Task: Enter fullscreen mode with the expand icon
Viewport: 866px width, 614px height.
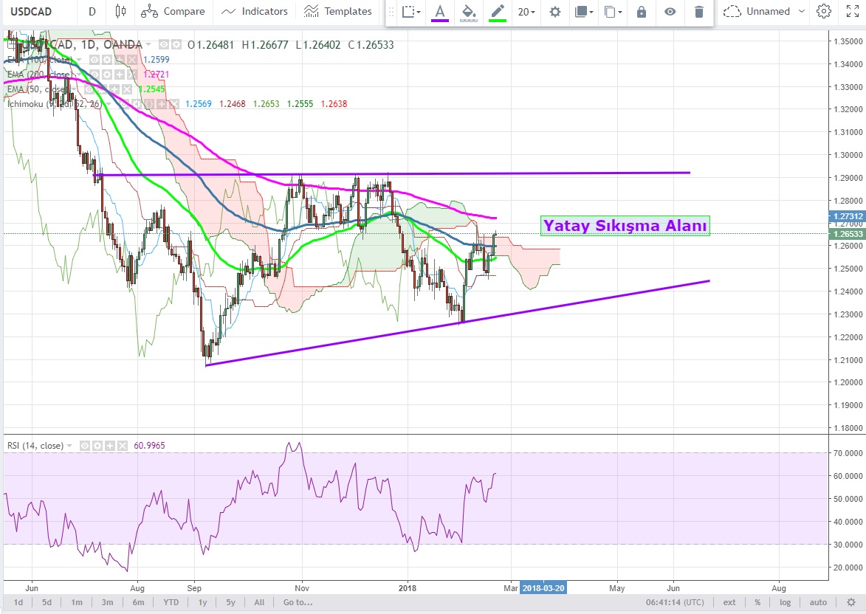Action: 851,12
